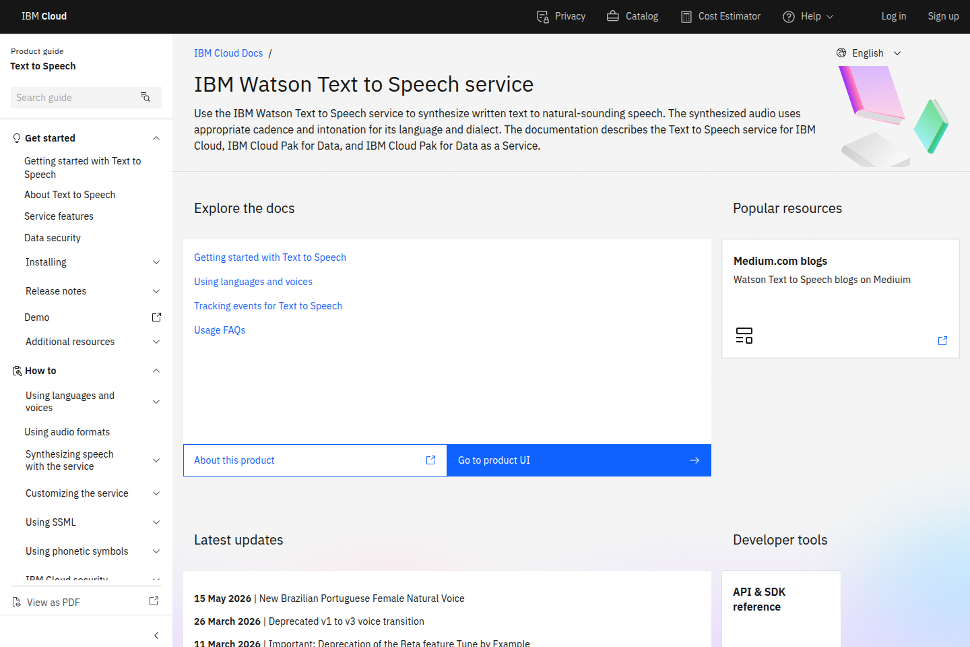Collapse the How to section chevron
The image size is (970, 647).
(x=156, y=371)
